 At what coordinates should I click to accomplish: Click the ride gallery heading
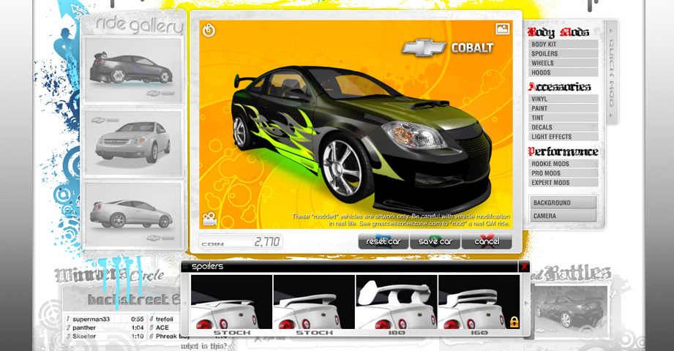tap(139, 26)
